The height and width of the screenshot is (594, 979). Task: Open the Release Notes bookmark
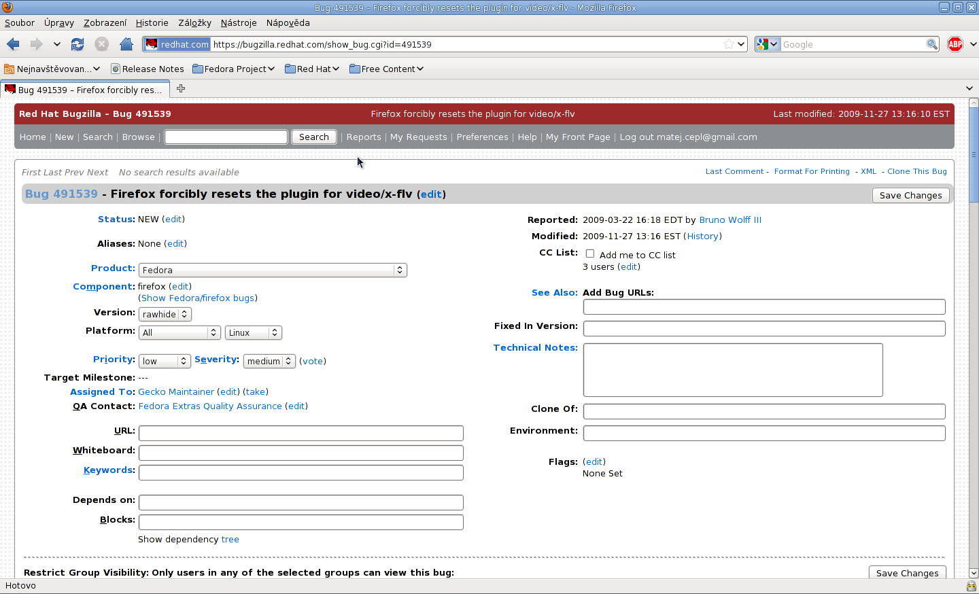point(148,69)
